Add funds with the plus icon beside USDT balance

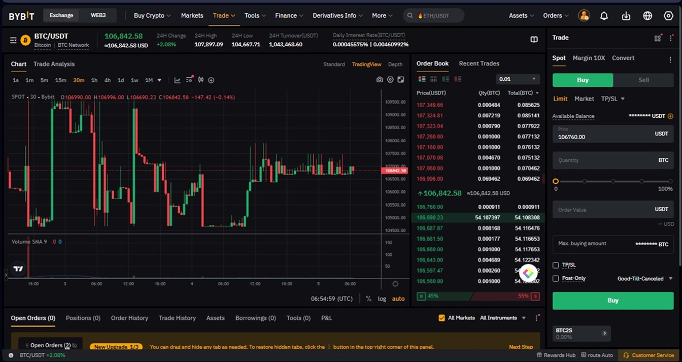click(670, 116)
